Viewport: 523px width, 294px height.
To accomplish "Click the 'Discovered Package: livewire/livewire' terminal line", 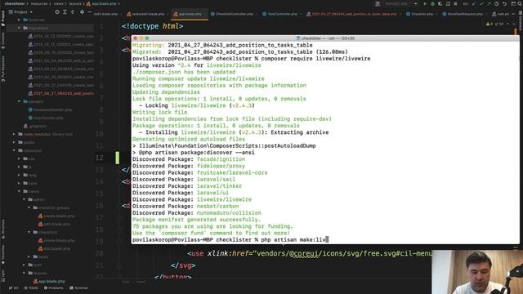I will coord(192,199).
